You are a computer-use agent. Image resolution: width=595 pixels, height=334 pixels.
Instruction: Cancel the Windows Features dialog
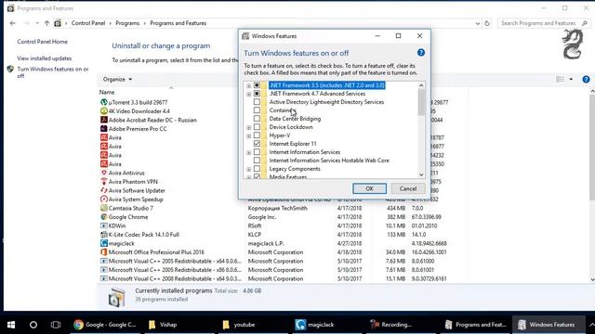(x=408, y=188)
